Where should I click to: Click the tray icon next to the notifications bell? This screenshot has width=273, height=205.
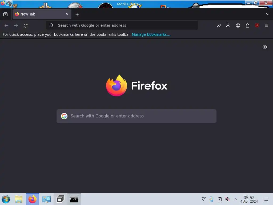[x=211, y=199]
